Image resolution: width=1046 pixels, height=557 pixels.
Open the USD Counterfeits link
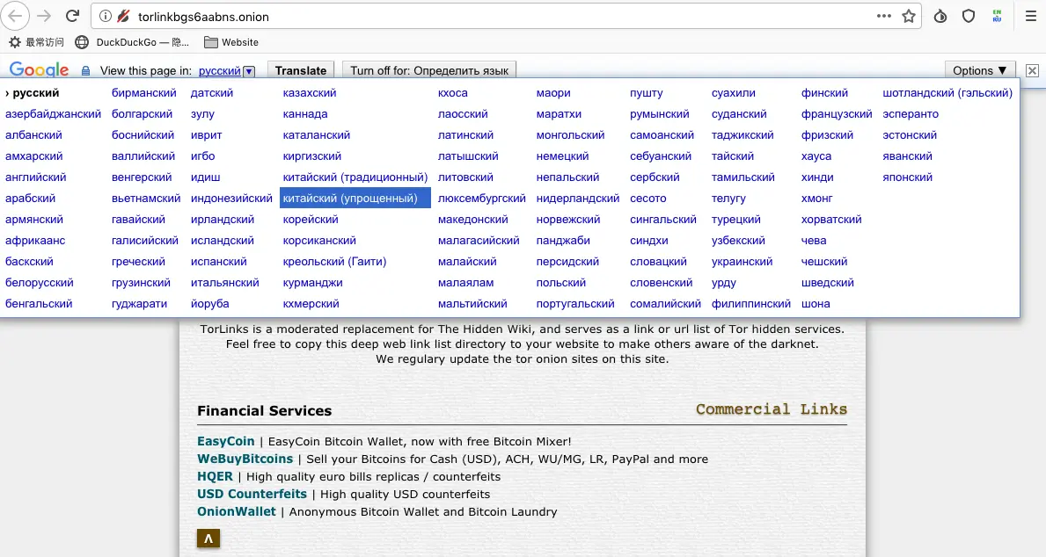(252, 494)
